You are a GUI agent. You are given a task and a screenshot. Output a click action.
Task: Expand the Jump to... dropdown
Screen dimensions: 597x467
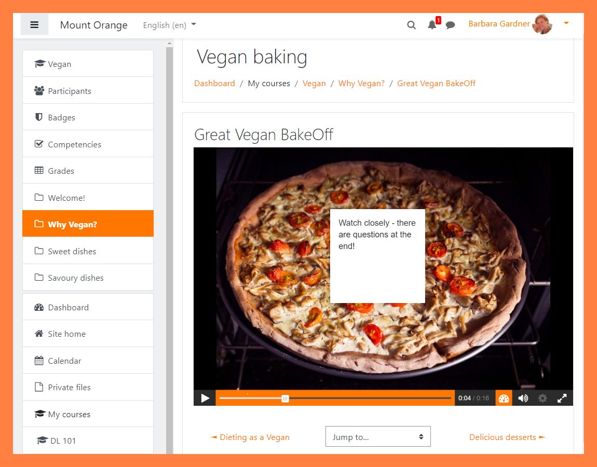(378, 437)
